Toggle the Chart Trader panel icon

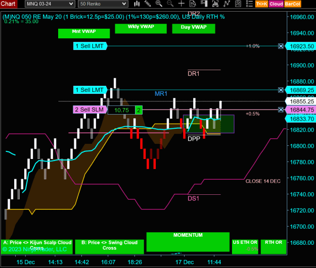tap(204, 4)
